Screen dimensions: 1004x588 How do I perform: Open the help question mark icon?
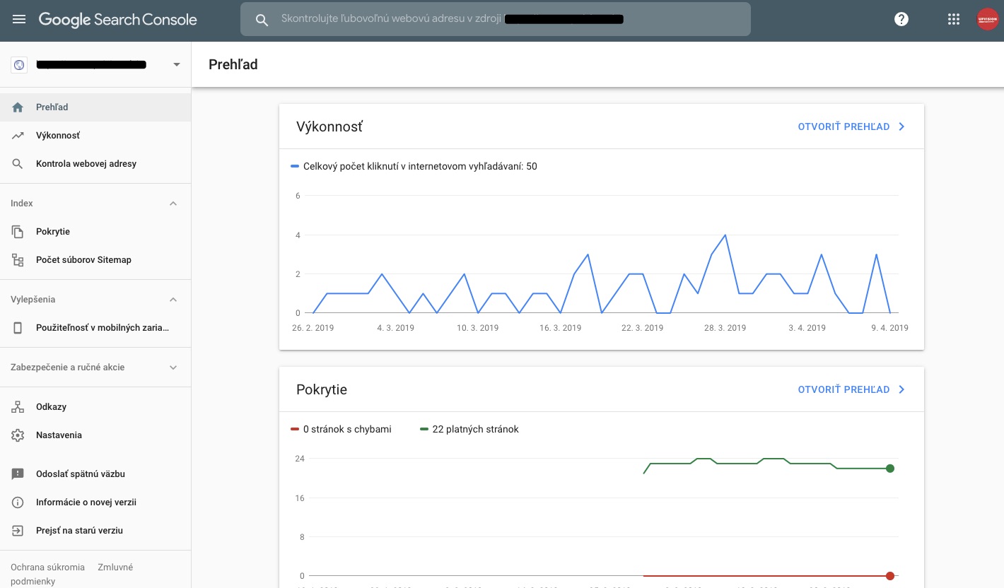[901, 20]
